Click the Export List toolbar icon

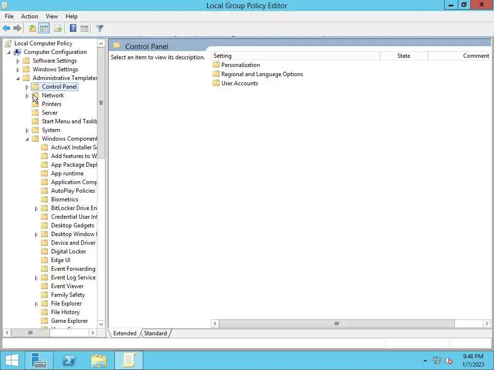[58, 28]
